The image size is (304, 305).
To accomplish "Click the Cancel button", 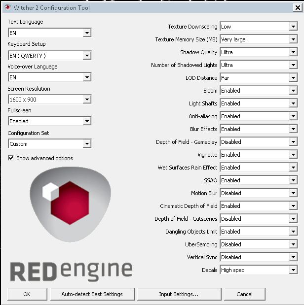I will (245, 294).
